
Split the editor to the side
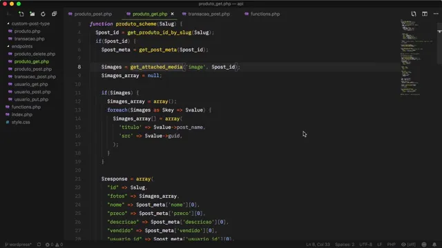click(x=425, y=14)
